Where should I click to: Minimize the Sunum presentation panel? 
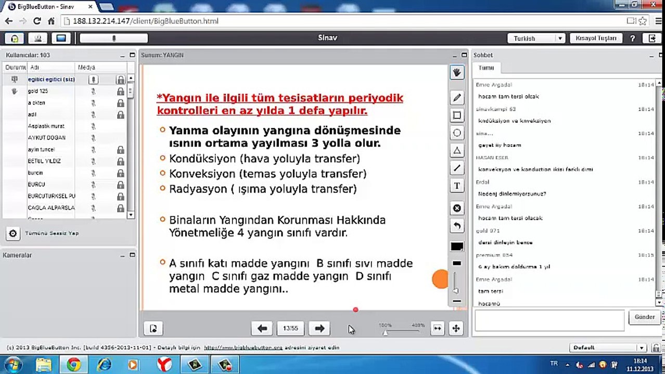pos(455,55)
